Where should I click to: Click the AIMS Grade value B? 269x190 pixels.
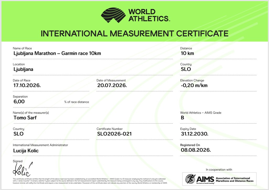click(x=182, y=118)
